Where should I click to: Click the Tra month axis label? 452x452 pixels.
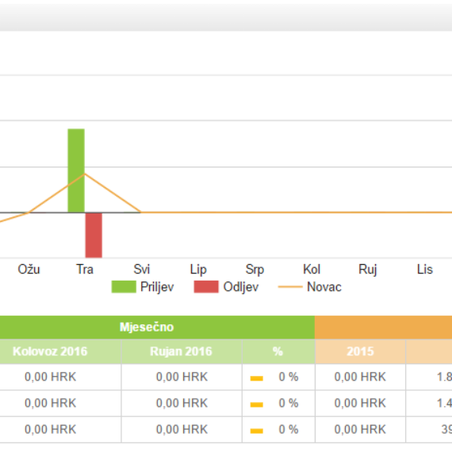click(85, 270)
